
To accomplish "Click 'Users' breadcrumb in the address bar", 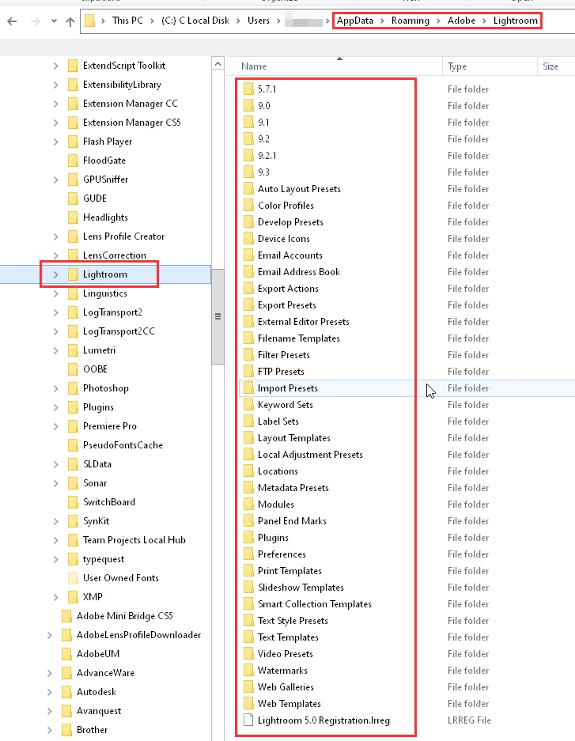I will point(259,21).
